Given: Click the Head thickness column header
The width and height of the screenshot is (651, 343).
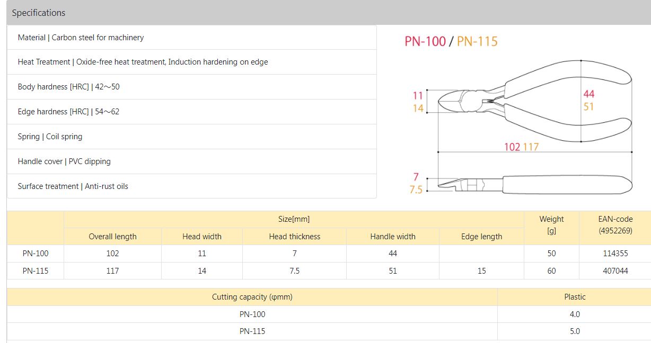Looking at the screenshot, I should pos(294,237).
